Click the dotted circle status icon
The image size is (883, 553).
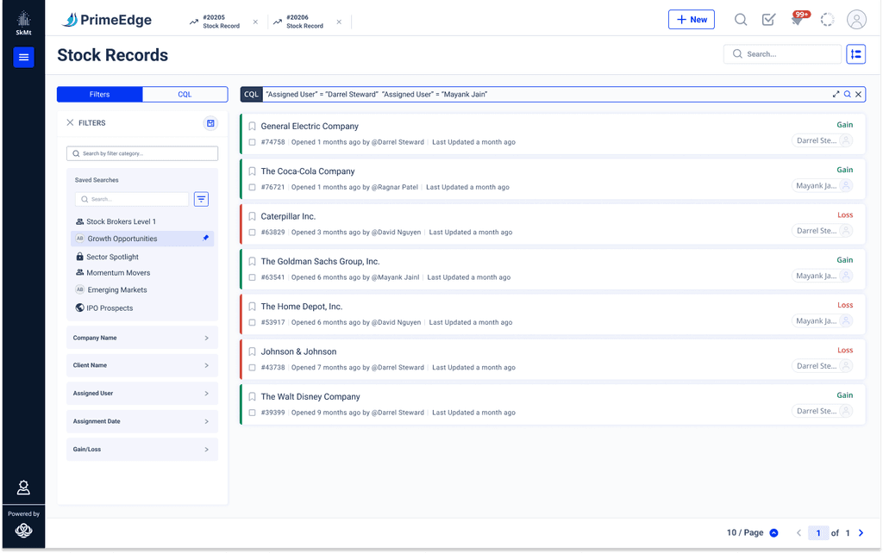pos(827,20)
